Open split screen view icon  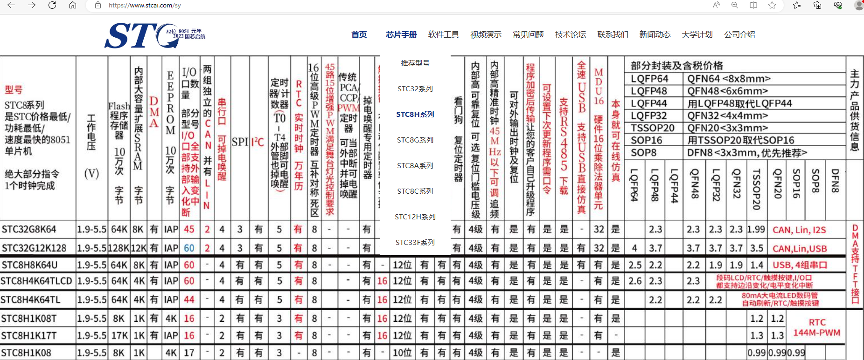[753, 5]
